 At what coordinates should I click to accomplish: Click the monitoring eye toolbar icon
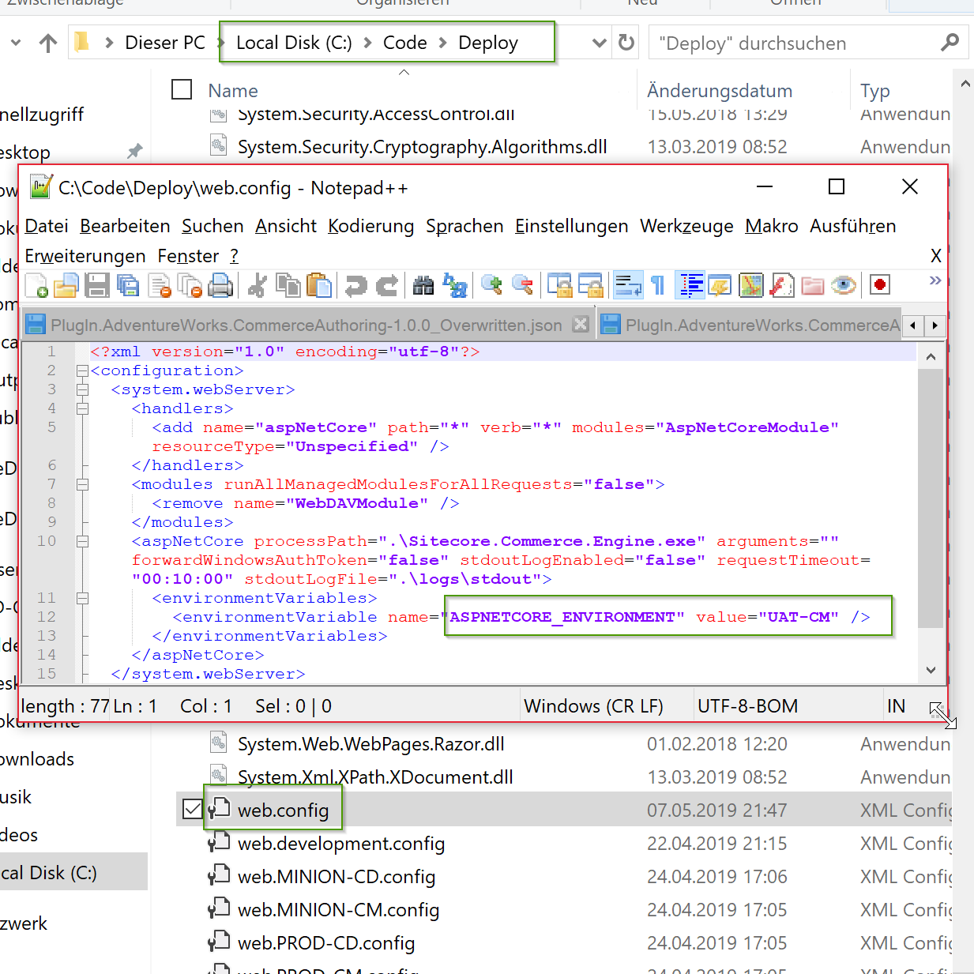pos(844,284)
